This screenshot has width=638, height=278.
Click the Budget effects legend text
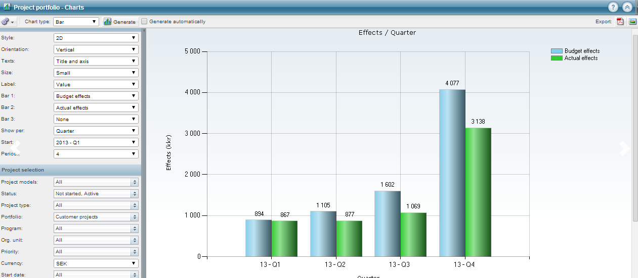pos(582,51)
